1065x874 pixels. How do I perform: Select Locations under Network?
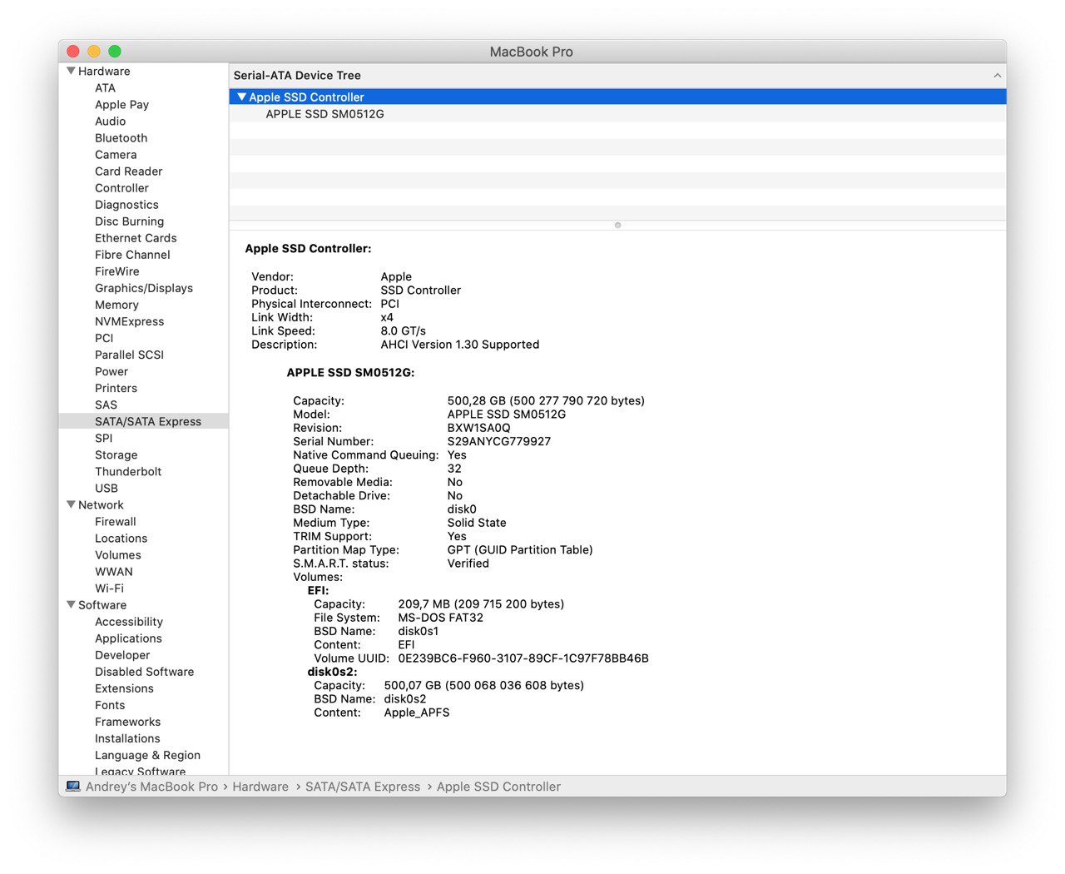click(x=121, y=539)
